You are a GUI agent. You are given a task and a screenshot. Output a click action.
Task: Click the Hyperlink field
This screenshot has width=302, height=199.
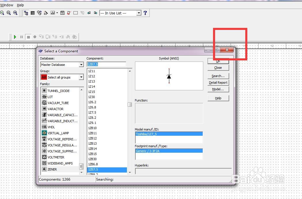183,171
